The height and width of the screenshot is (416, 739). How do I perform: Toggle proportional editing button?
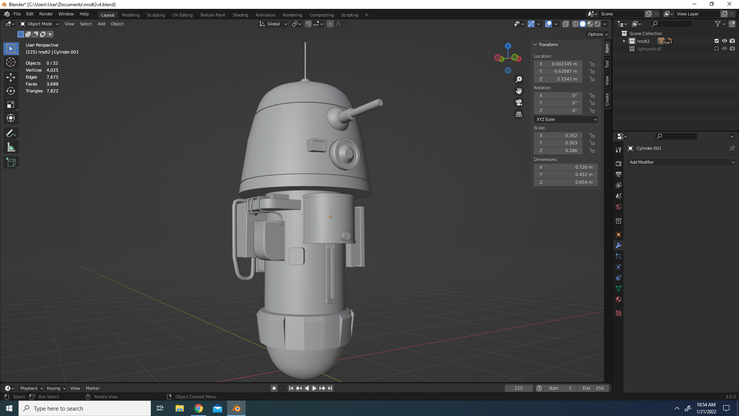click(330, 24)
